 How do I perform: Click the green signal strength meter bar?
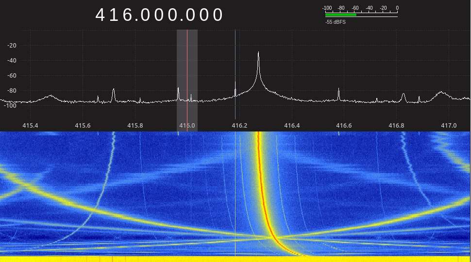[341, 15]
